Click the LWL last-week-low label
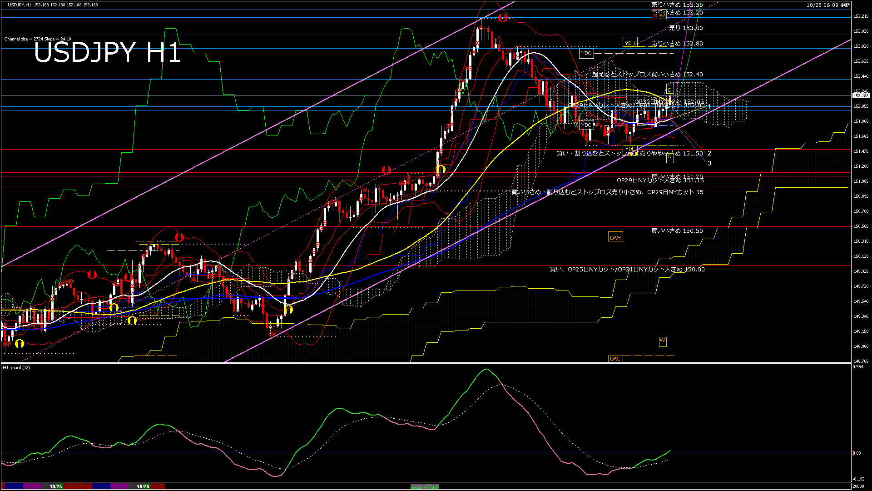Screen dimensions: 872x491 (x=615, y=359)
